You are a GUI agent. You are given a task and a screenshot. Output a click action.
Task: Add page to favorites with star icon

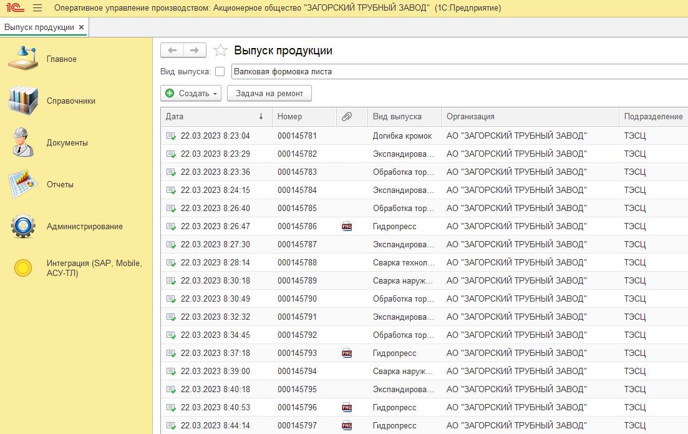pyautogui.click(x=220, y=51)
